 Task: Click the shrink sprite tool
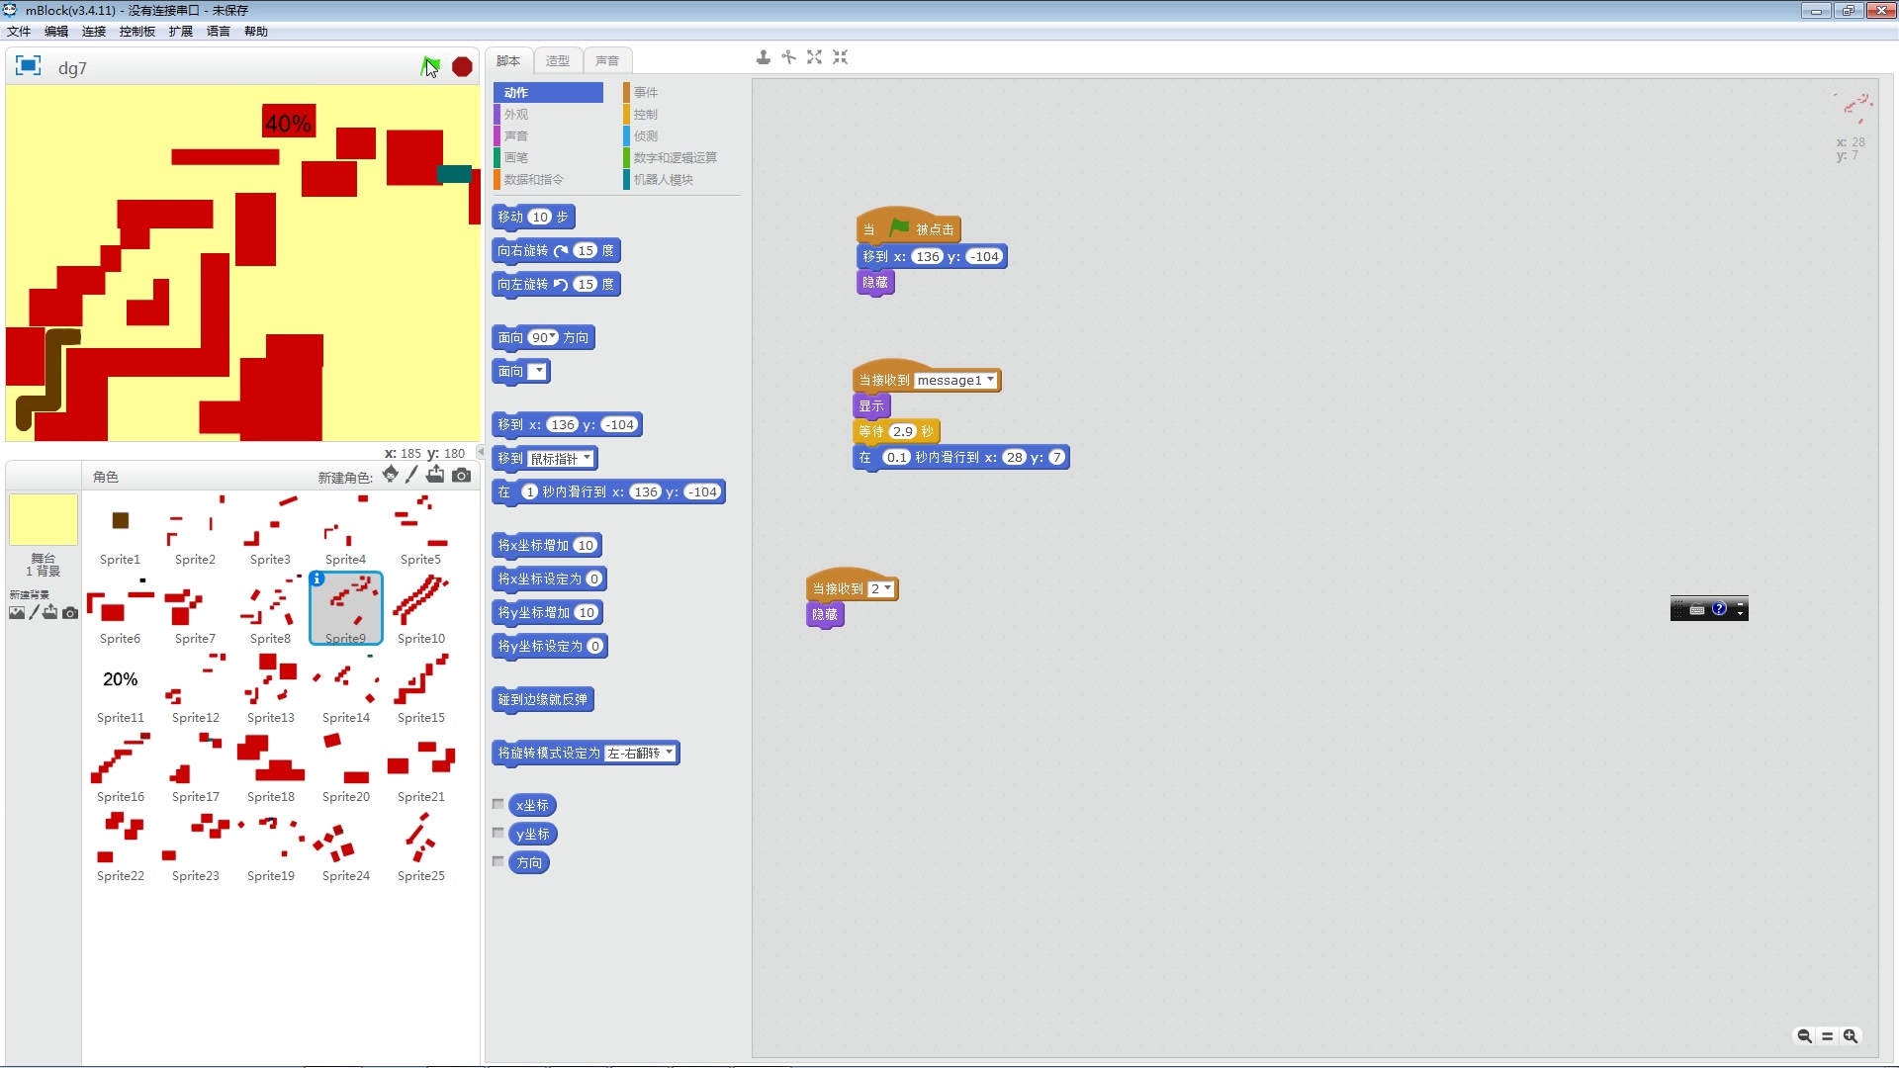click(840, 57)
